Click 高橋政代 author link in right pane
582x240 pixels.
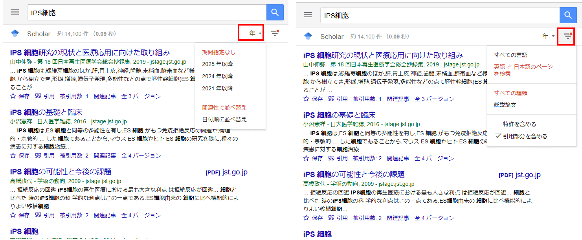click(314, 184)
